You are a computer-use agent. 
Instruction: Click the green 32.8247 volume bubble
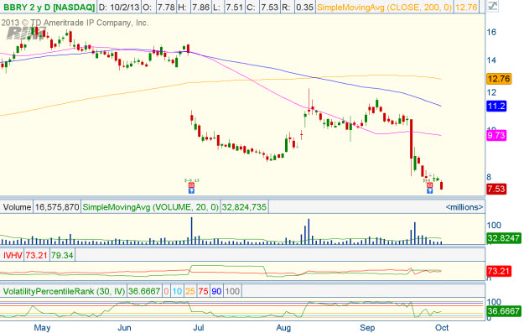(x=504, y=238)
